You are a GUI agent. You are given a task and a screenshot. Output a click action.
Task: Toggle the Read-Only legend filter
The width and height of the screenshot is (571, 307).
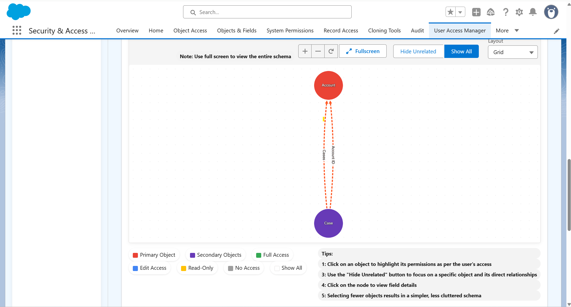pos(197,268)
